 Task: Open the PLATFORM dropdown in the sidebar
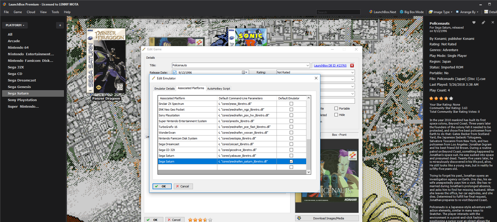pyautogui.click(x=15, y=25)
